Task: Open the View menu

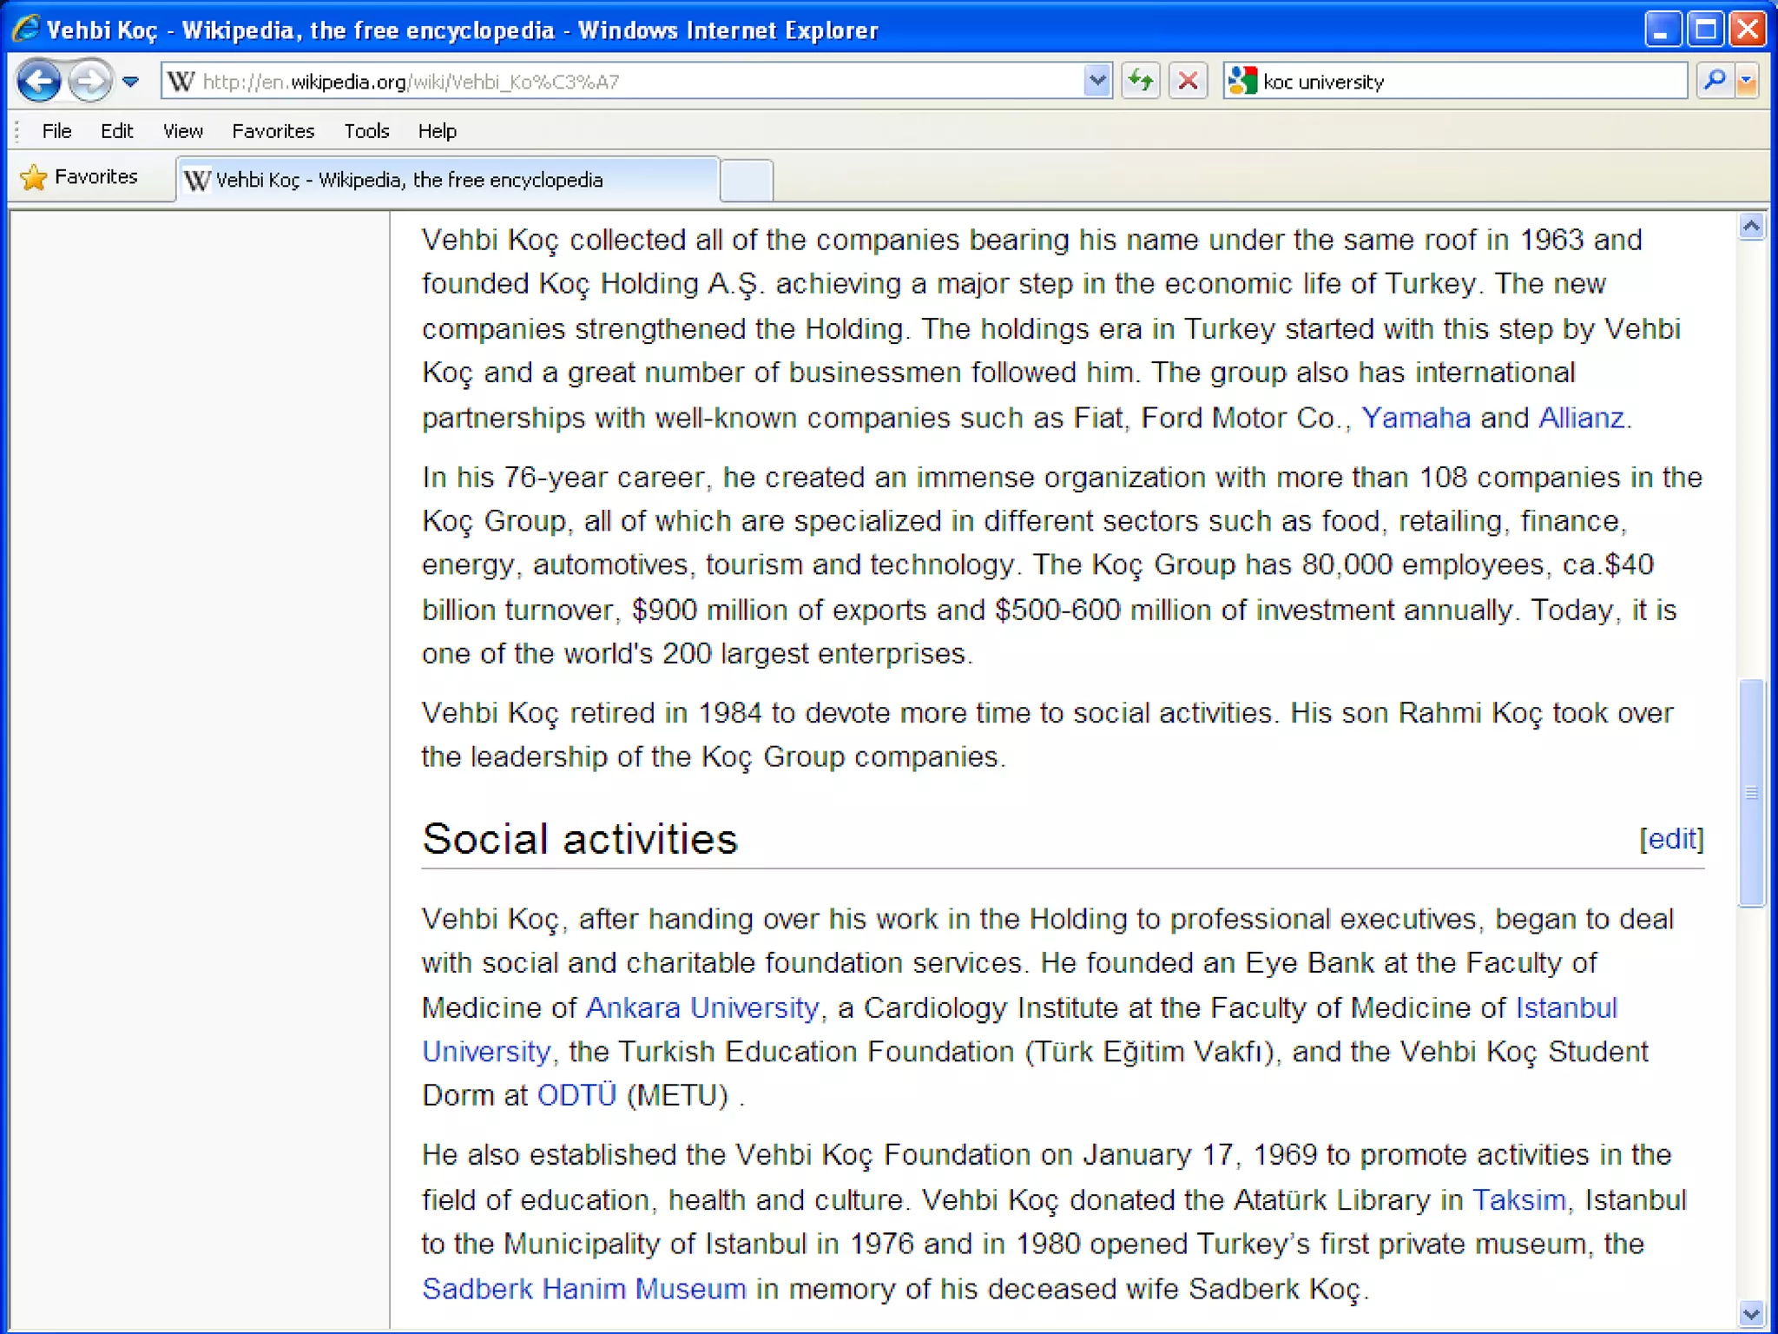Action: pos(182,131)
